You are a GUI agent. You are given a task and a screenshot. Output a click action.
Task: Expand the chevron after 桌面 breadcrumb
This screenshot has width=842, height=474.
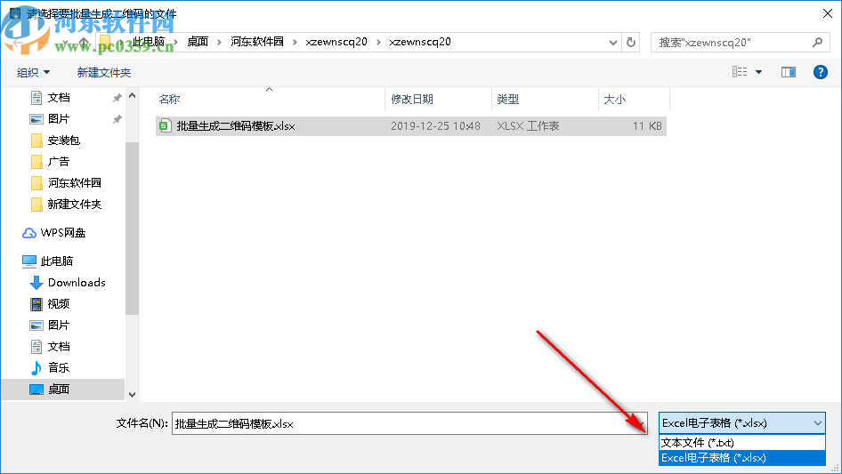click(x=219, y=43)
